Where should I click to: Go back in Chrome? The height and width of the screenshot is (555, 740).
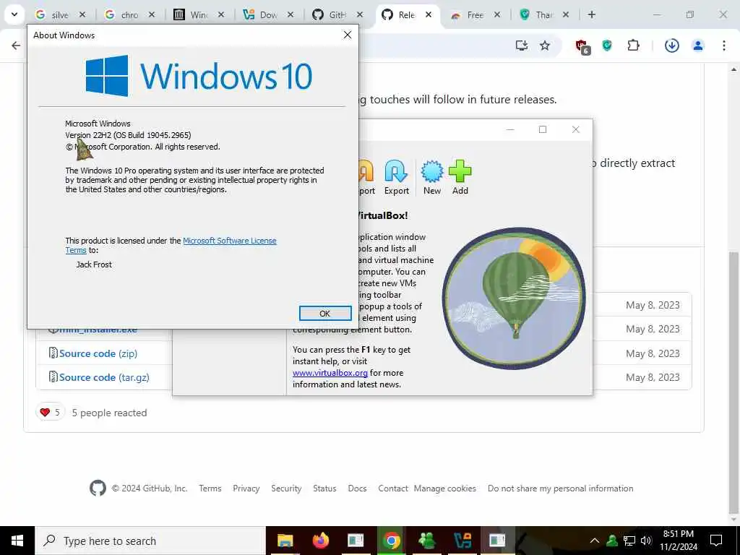(x=16, y=46)
